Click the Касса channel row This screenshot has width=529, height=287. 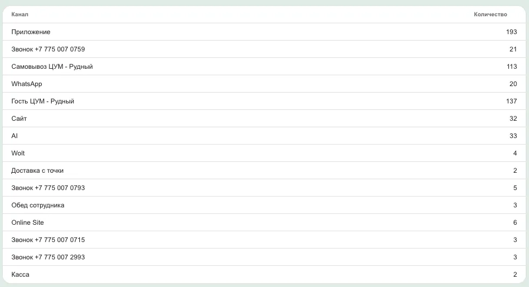[x=264, y=275]
